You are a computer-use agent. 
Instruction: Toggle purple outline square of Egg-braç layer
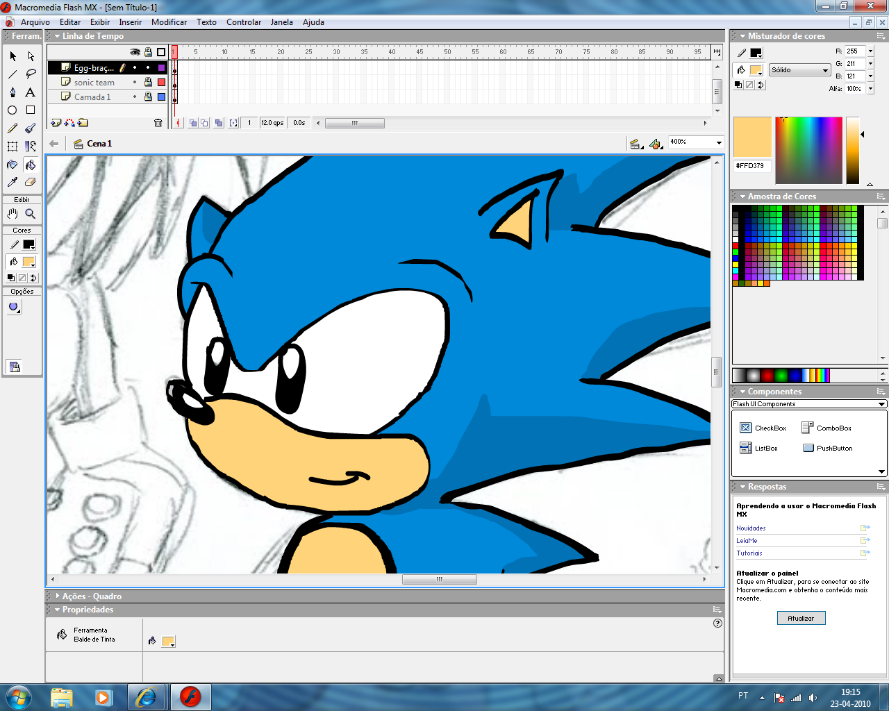161,67
